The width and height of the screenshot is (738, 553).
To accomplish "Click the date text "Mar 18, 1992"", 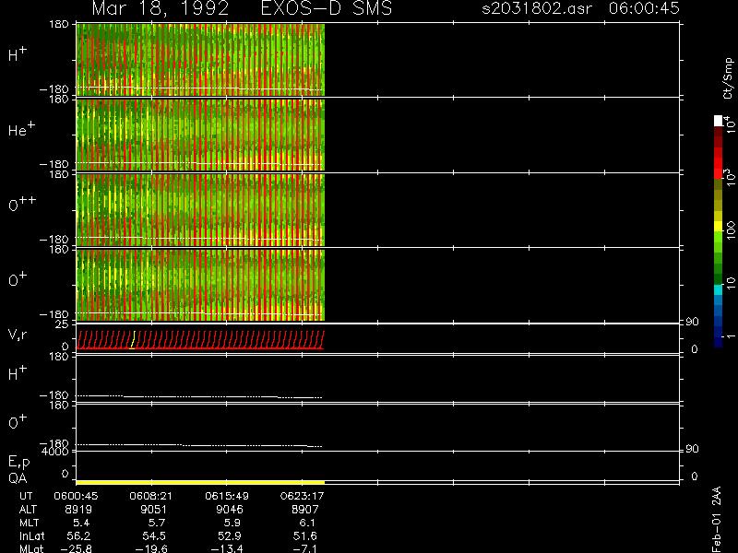I will [x=160, y=8].
